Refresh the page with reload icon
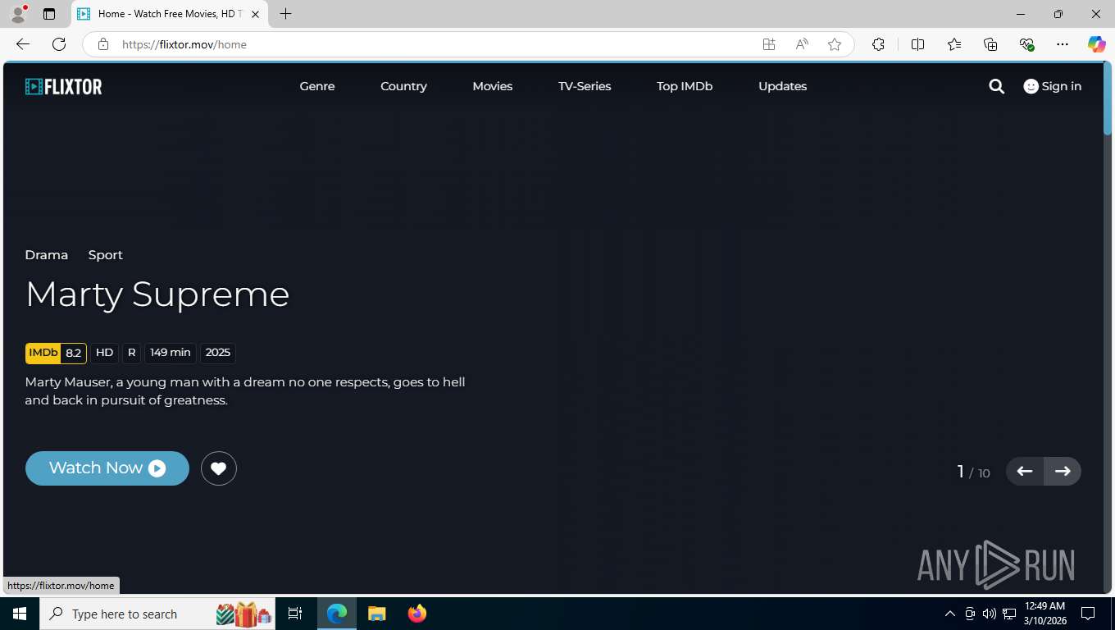The image size is (1115, 630). 58,44
